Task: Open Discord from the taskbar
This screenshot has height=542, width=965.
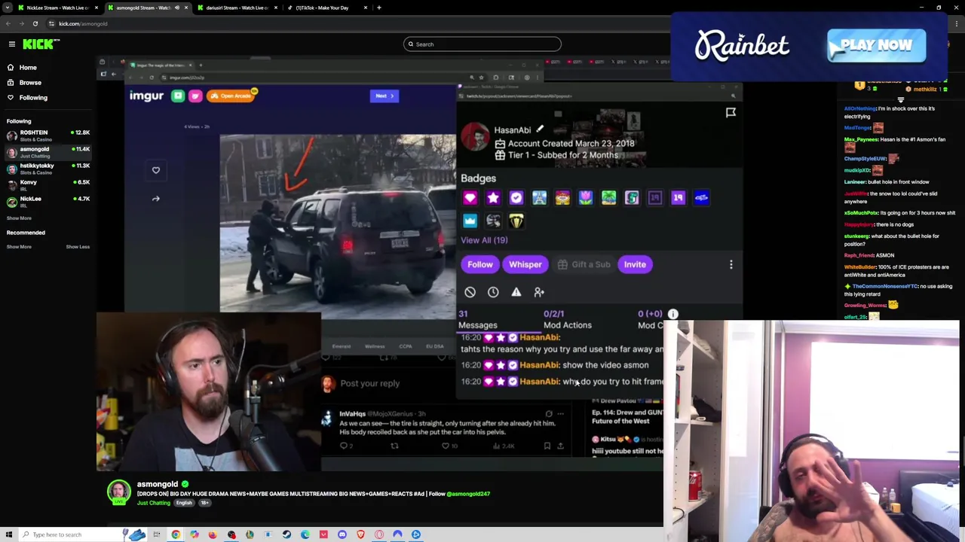Action: [x=342, y=534]
